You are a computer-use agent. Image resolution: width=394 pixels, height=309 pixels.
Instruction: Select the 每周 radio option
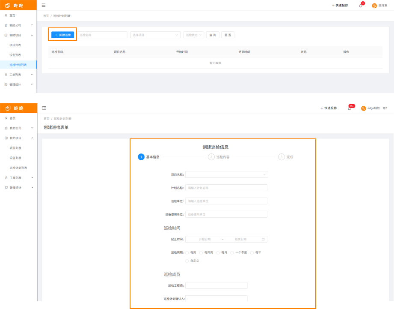pyautogui.click(x=187, y=252)
